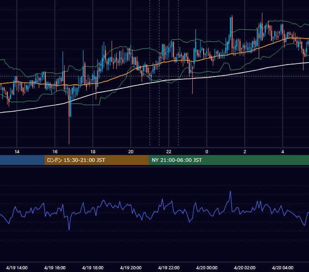Click the 0 hour label on the price chart axis
The image size is (309, 272).
(x=207, y=152)
